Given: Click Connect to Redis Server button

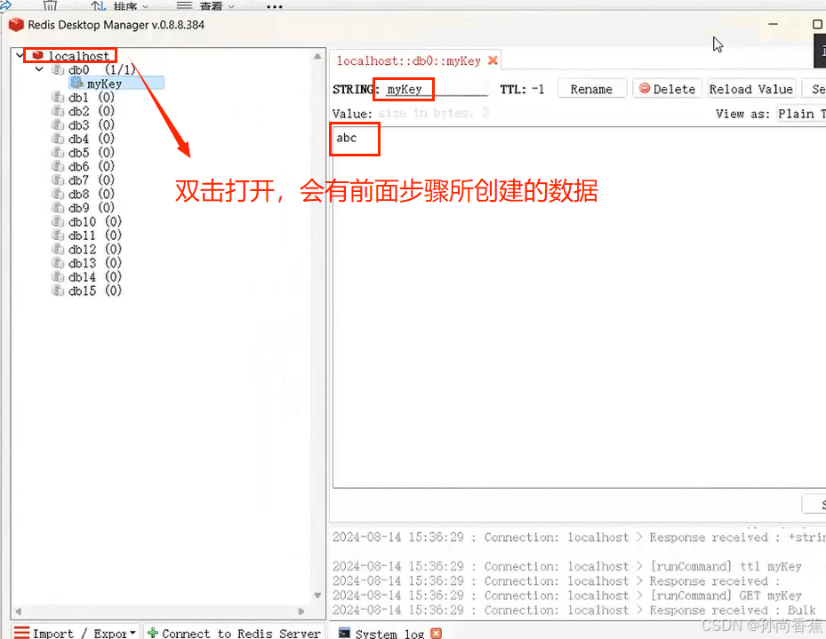Looking at the screenshot, I should tap(234, 633).
